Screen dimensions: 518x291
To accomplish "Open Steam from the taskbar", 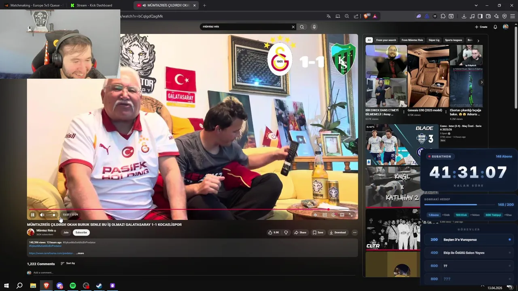I will (x=99, y=286).
